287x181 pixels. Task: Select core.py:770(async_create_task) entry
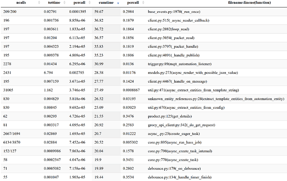click(x=173, y=160)
